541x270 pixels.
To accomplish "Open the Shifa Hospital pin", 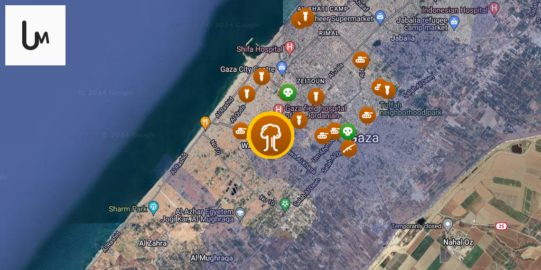I will pos(290,48).
